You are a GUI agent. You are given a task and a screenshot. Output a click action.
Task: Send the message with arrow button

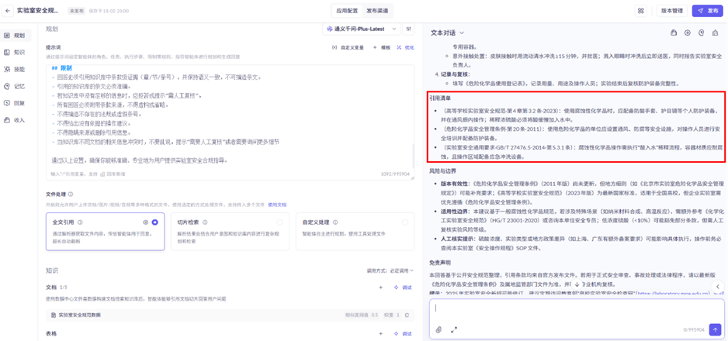point(715,329)
